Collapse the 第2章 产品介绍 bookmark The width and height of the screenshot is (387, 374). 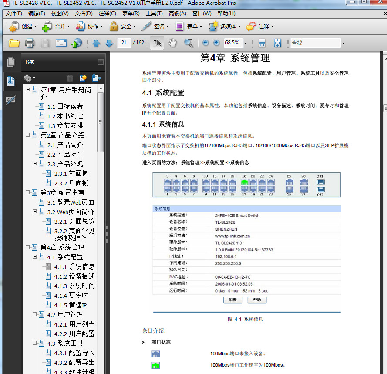pyautogui.click(x=28, y=135)
